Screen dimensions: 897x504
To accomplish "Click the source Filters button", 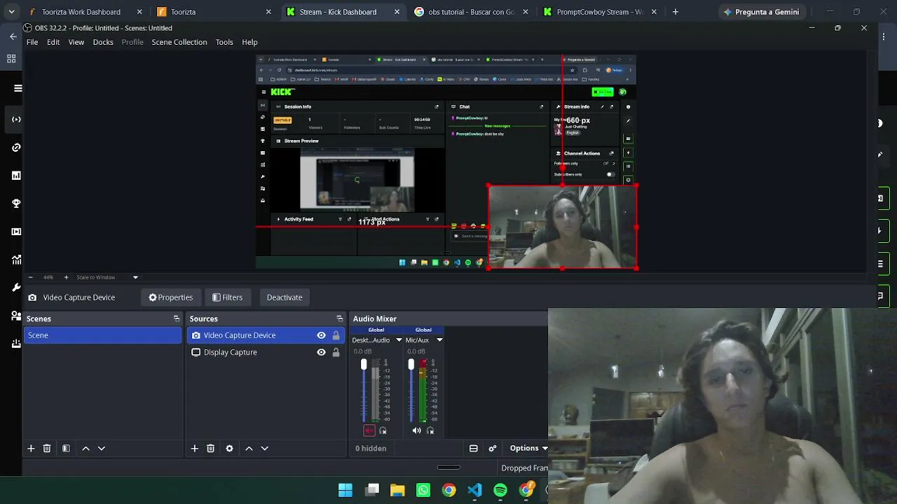I will point(227,297).
